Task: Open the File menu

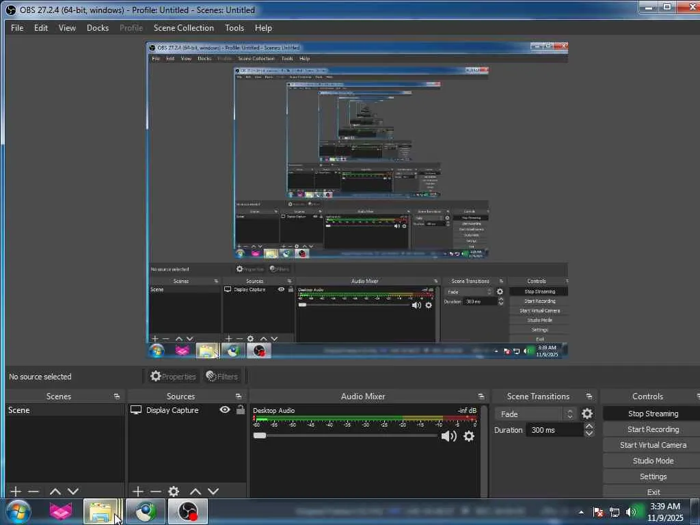Action: (x=17, y=27)
